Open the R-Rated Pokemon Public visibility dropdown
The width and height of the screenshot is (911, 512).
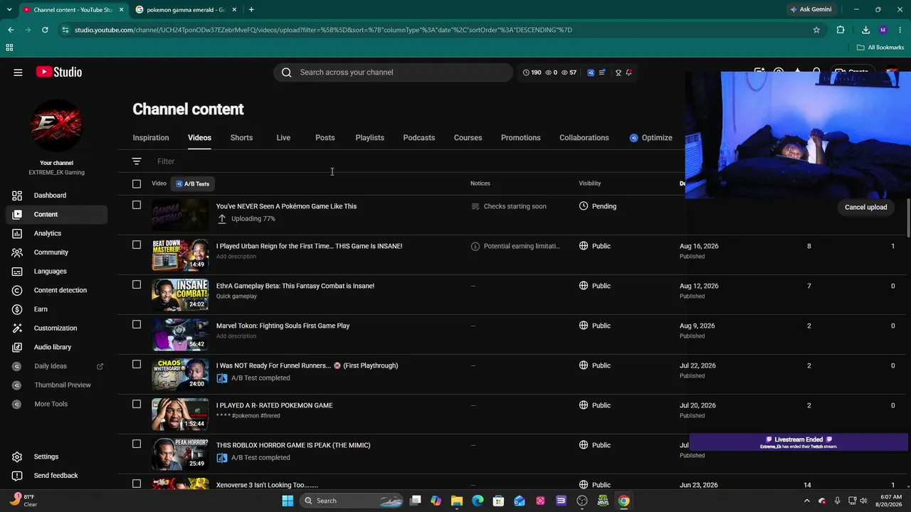tap(595, 405)
